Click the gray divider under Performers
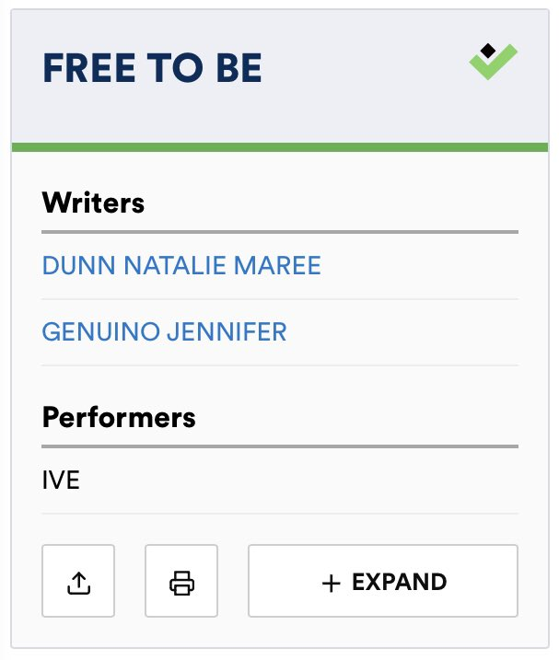This screenshot has height=660, width=559. pyautogui.click(x=280, y=446)
